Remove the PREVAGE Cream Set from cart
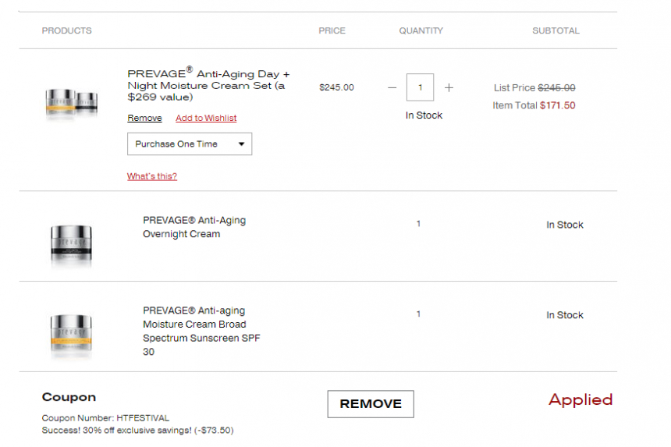Screen dimensions: 671x447 (144, 118)
